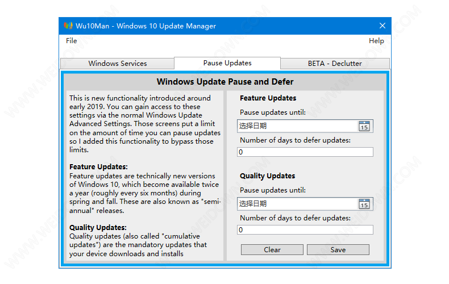Click Quality Updates defer days input

click(305, 230)
